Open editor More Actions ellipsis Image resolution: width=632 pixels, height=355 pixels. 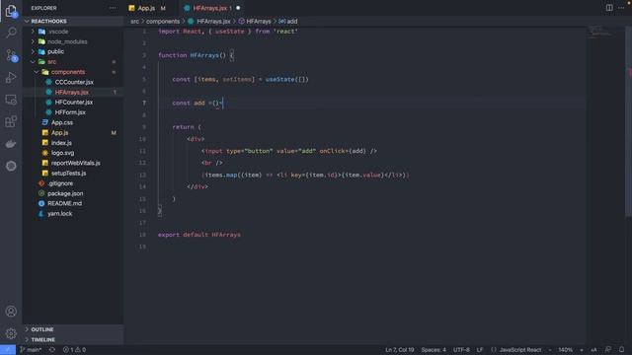click(x=621, y=8)
